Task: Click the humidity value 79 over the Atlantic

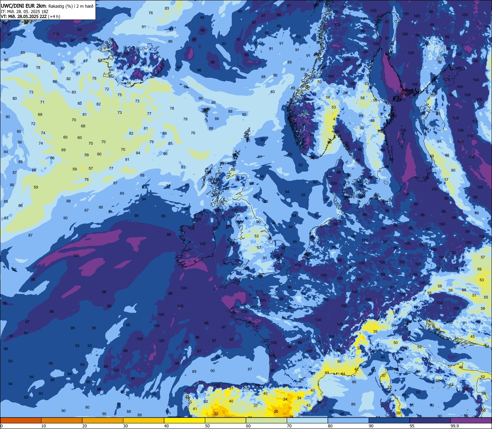Action: [151, 142]
